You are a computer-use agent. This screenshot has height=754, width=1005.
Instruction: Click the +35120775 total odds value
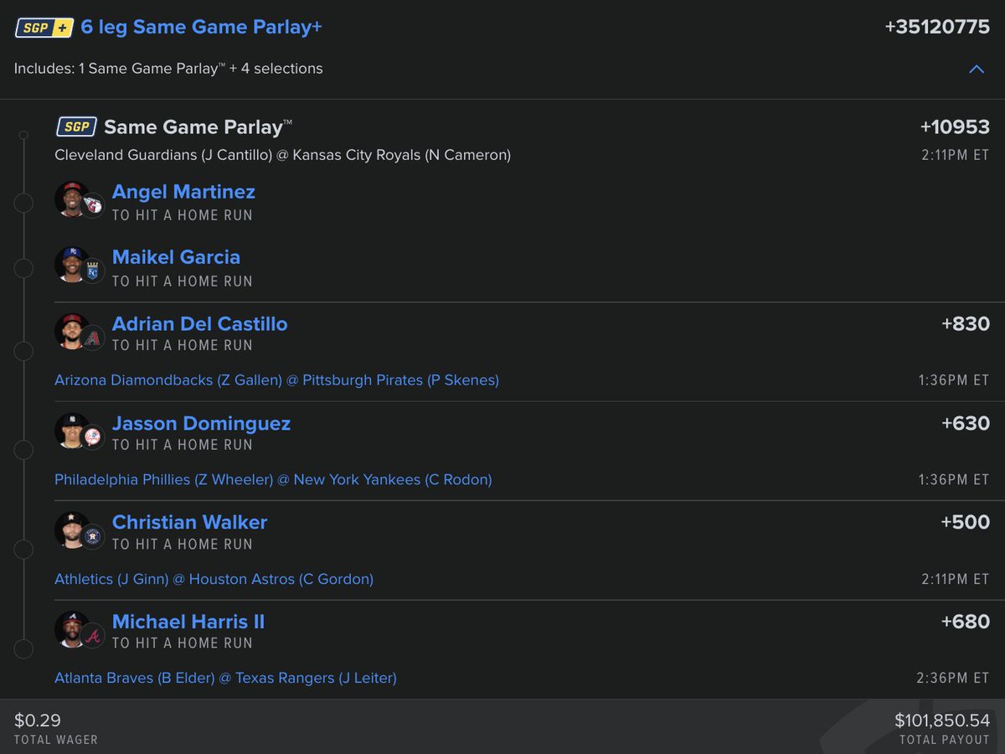pos(937,27)
